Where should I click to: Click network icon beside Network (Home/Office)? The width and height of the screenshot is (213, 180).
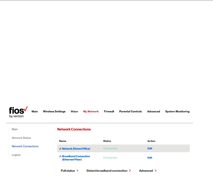tap(60, 149)
